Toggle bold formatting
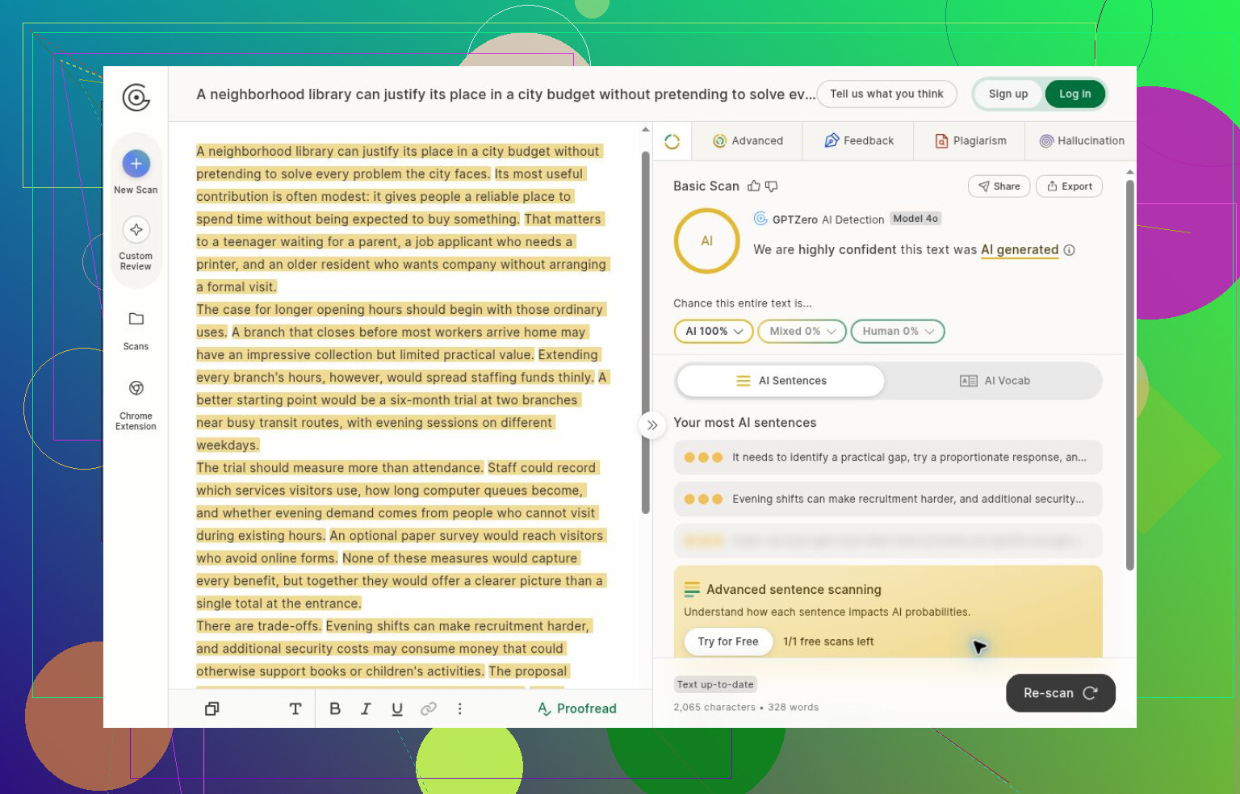1240x794 pixels. 335,708
